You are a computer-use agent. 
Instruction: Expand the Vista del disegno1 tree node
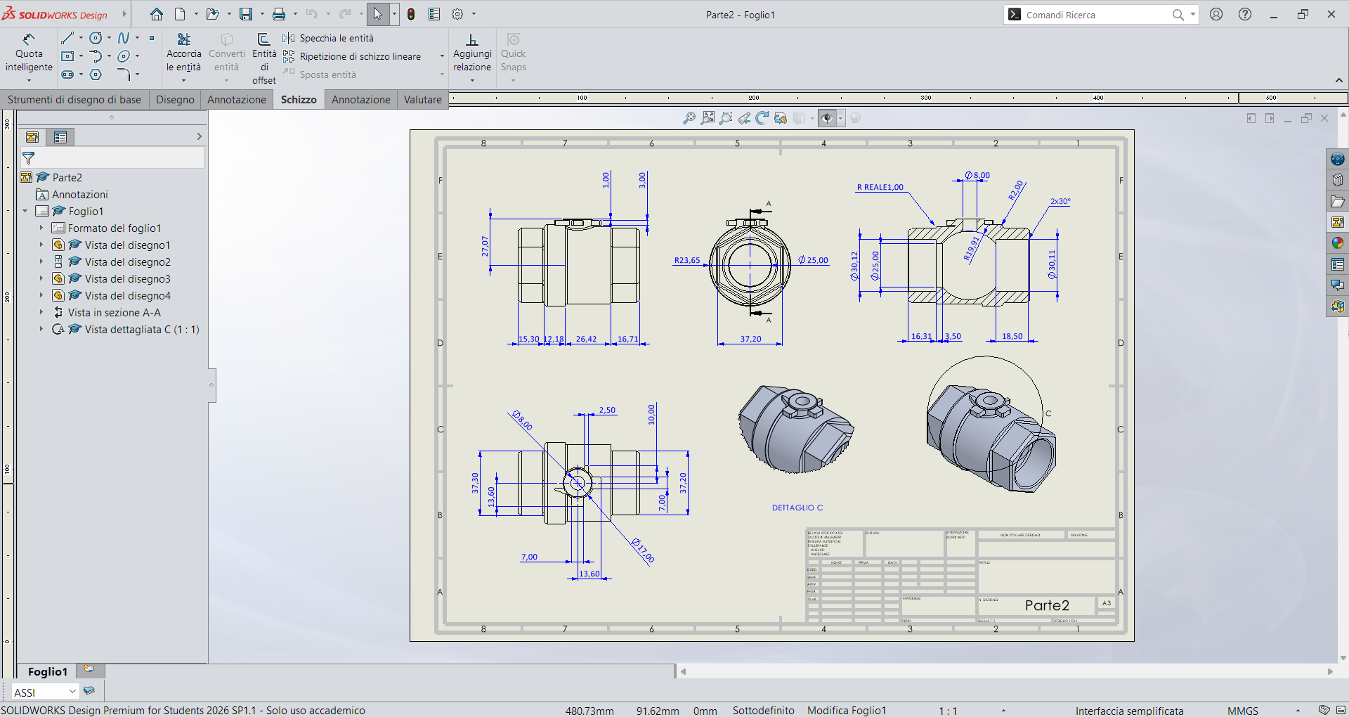41,245
